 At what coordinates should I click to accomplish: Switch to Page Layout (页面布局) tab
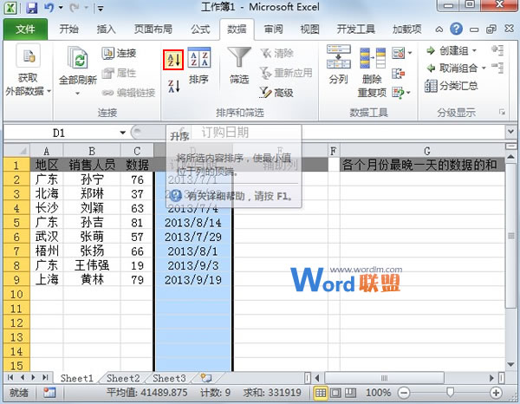pyautogui.click(x=153, y=29)
